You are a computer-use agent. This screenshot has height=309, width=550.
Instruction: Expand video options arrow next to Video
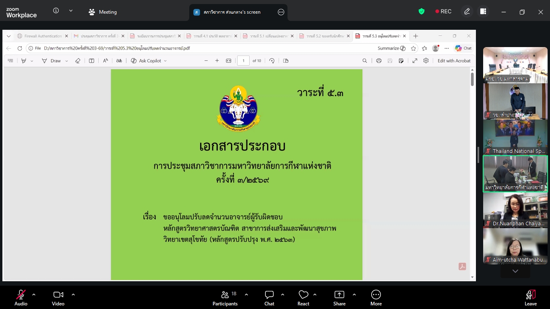73,295
